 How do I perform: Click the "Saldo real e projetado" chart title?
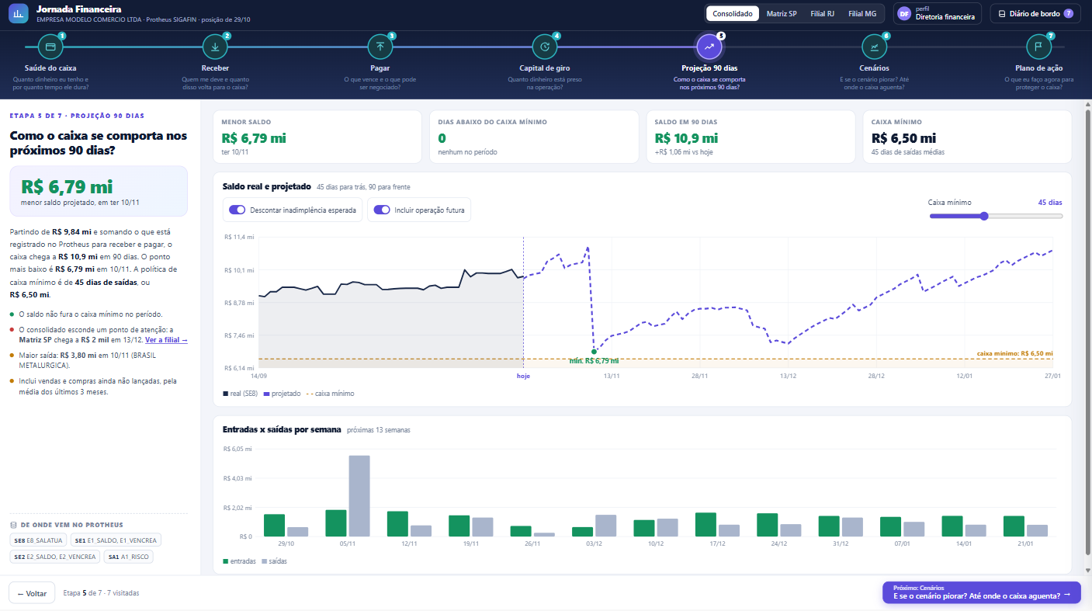(267, 186)
